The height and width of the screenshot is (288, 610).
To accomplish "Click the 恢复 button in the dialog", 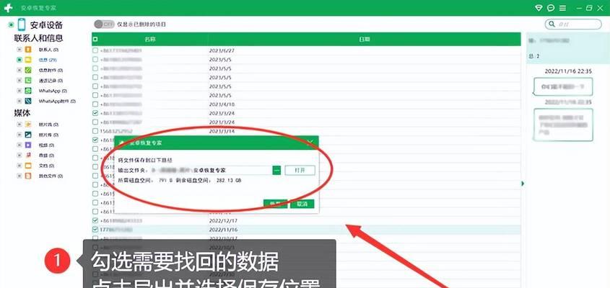I will [x=275, y=204].
